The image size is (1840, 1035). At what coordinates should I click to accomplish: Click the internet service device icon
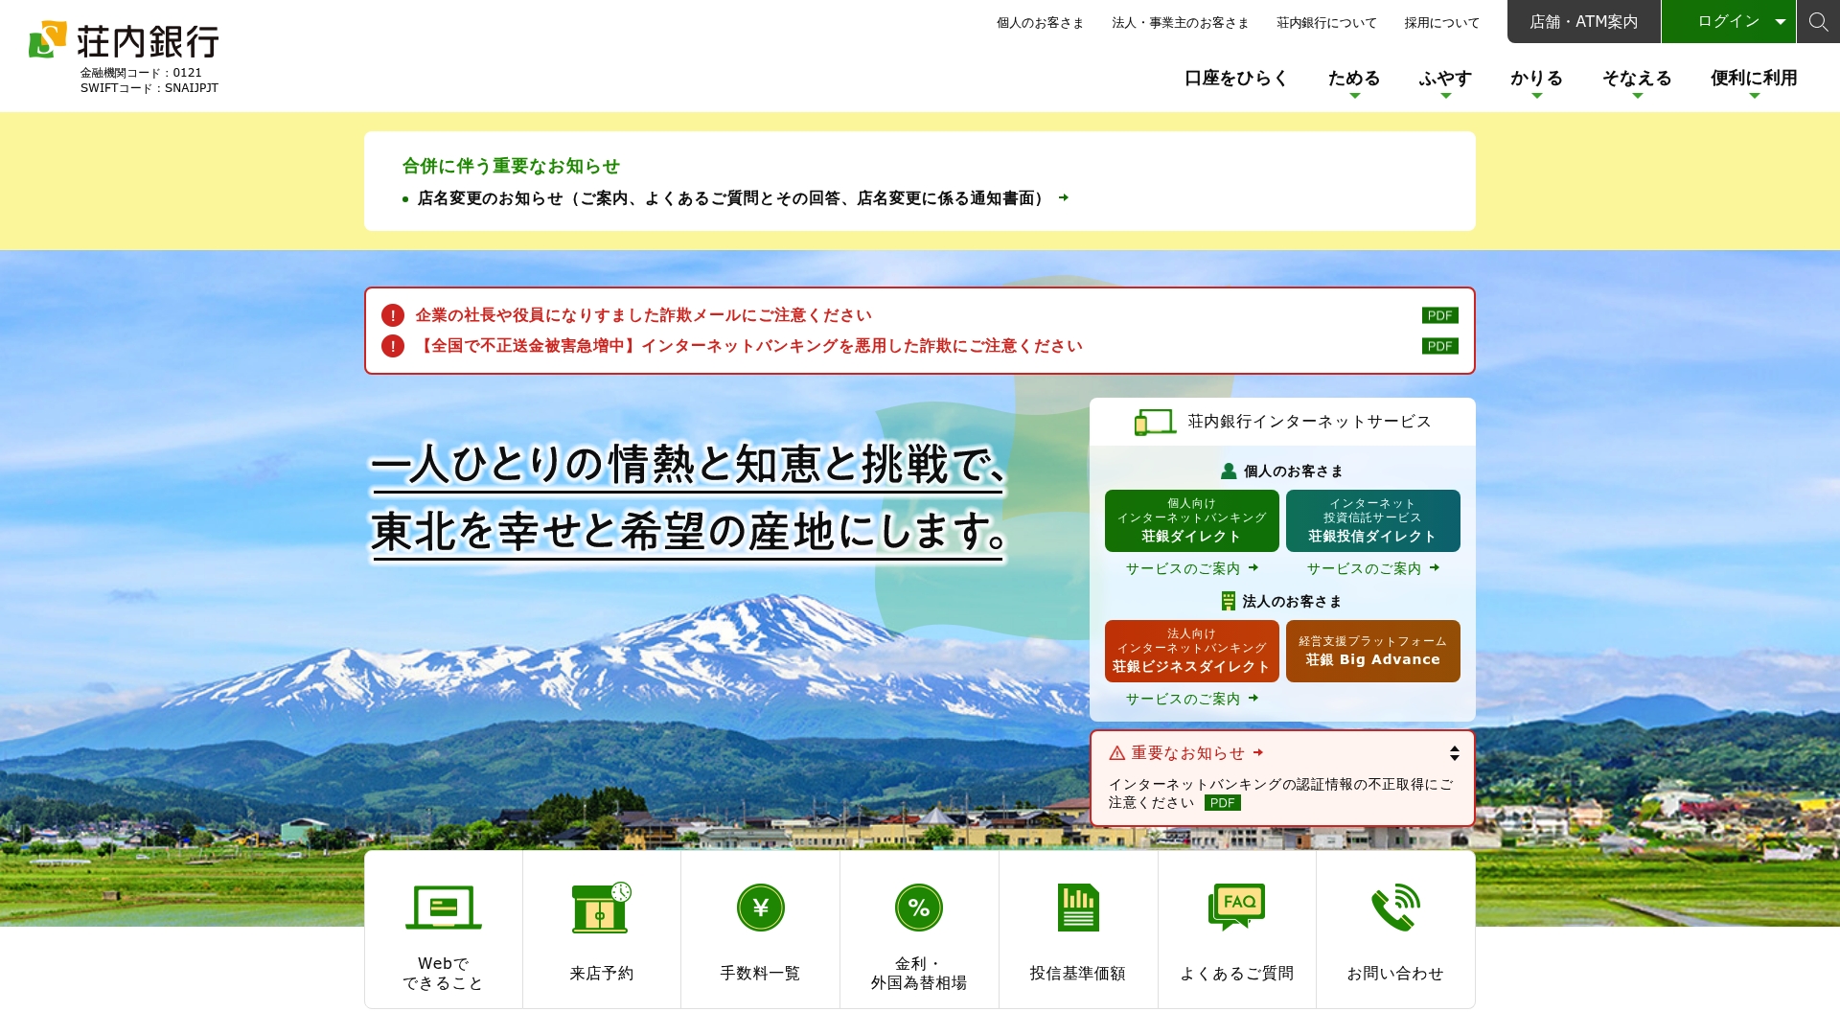click(x=1155, y=422)
